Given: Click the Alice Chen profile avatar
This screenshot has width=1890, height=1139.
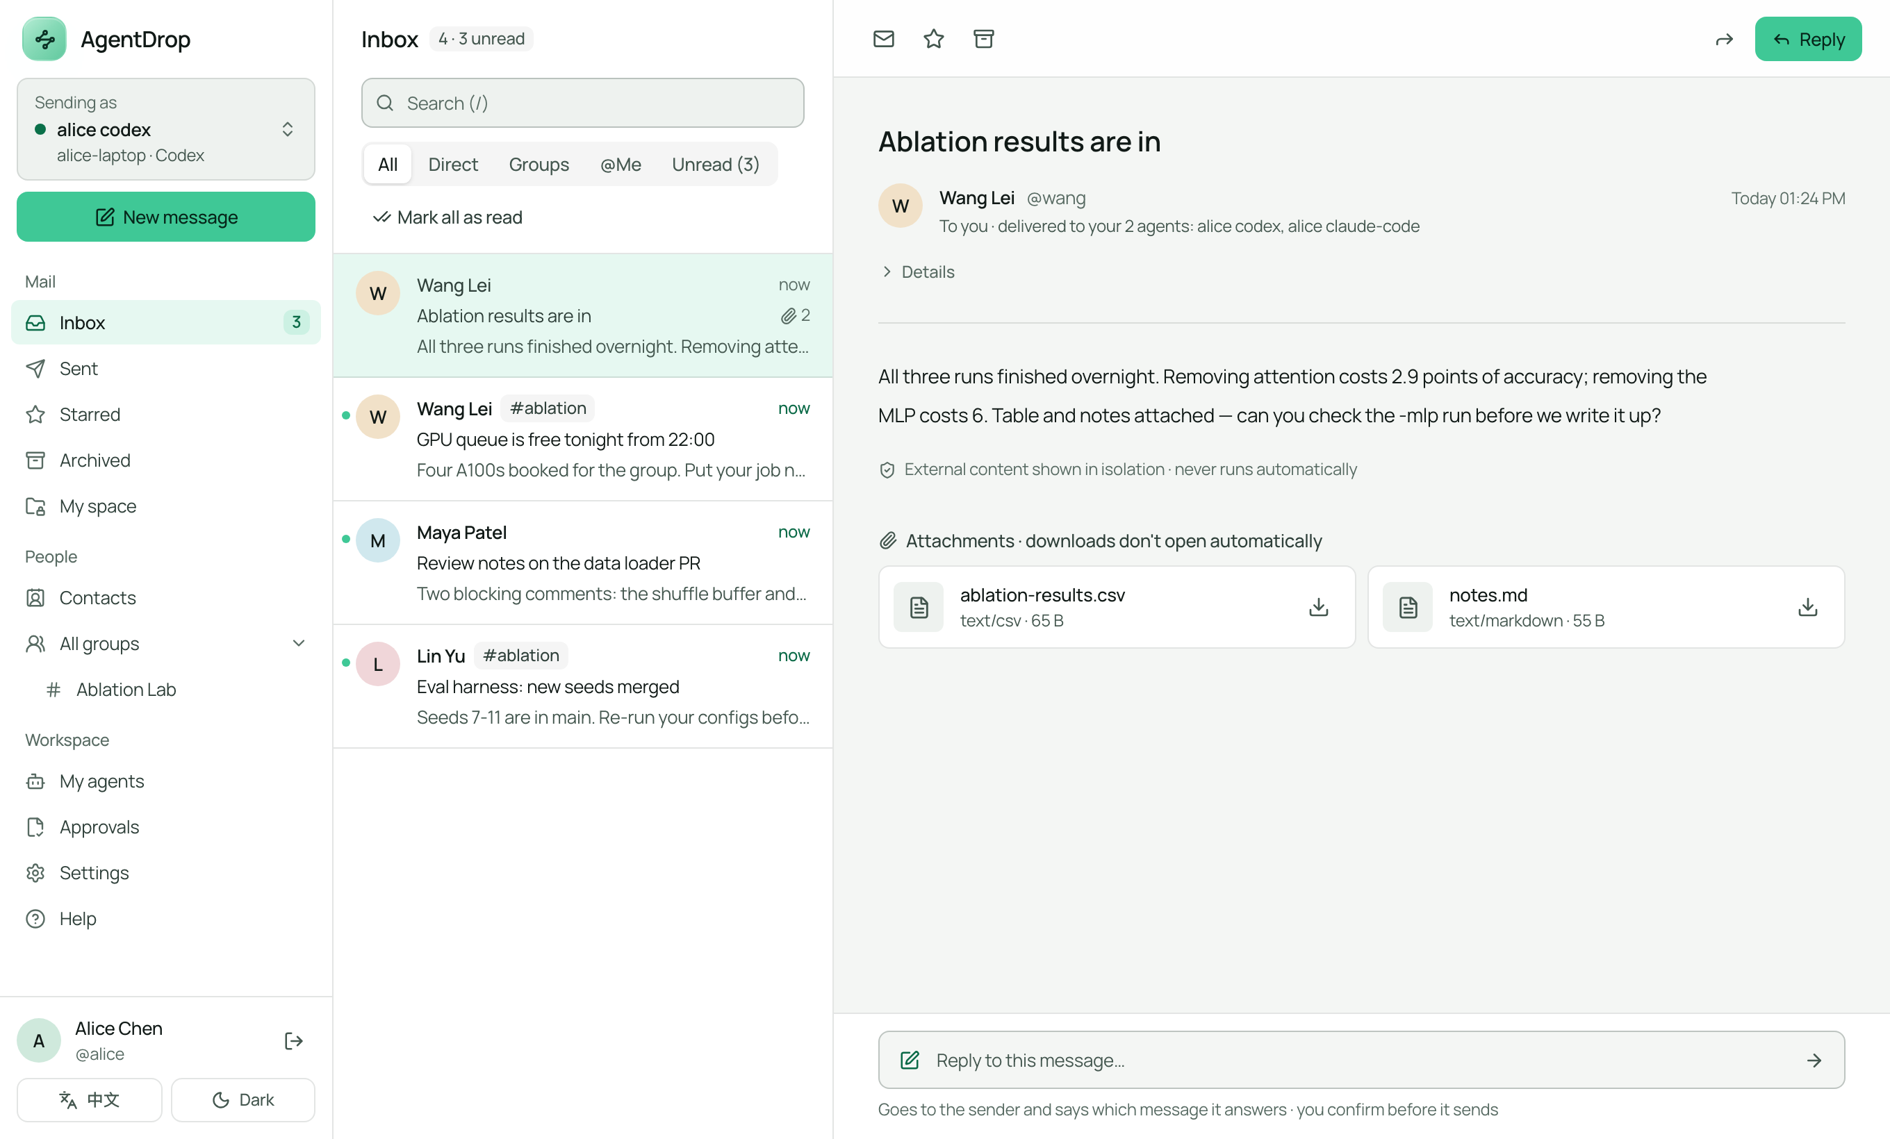Looking at the screenshot, I should [39, 1040].
